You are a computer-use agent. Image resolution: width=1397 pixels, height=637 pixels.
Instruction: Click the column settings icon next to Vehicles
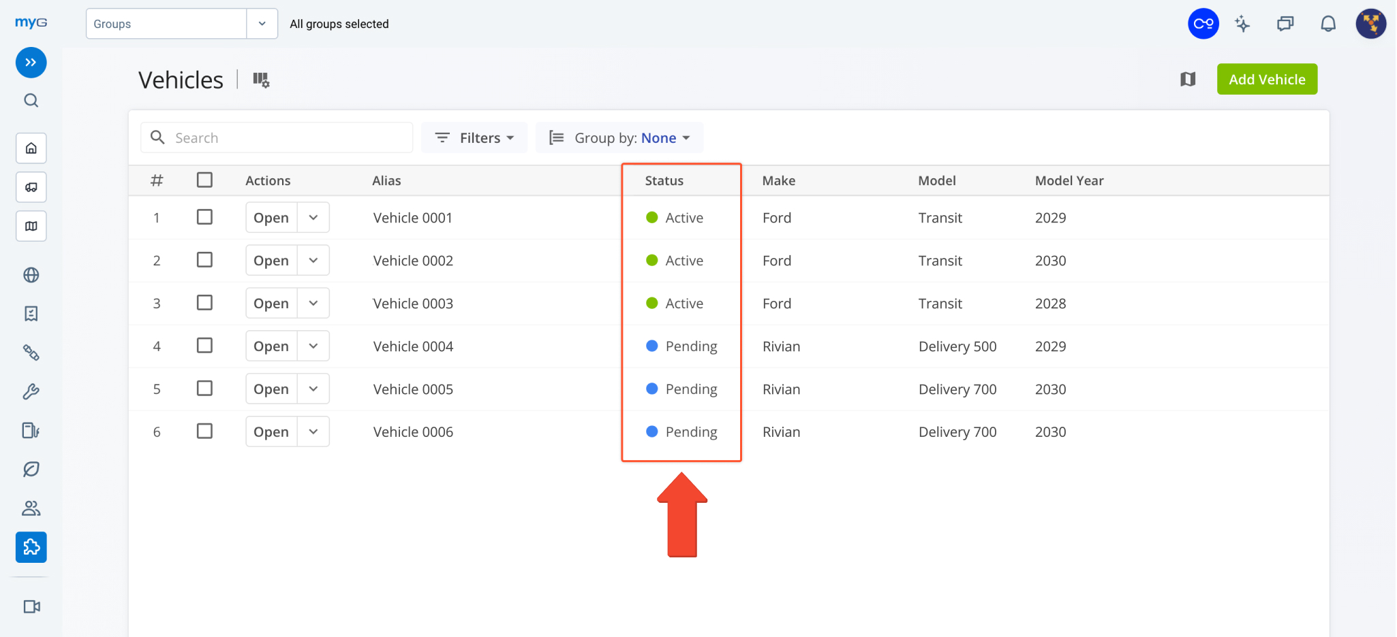pyautogui.click(x=261, y=80)
